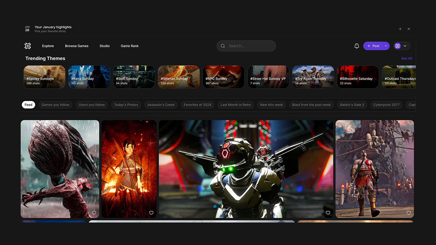Screen dimensions: 436x245
Task: Click the user profile avatar icon
Action: (397, 46)
